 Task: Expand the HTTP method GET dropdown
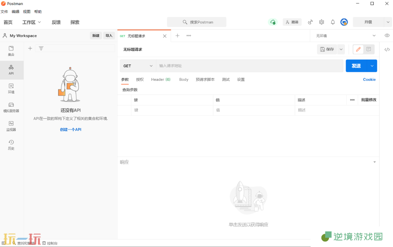pos(138,66)
